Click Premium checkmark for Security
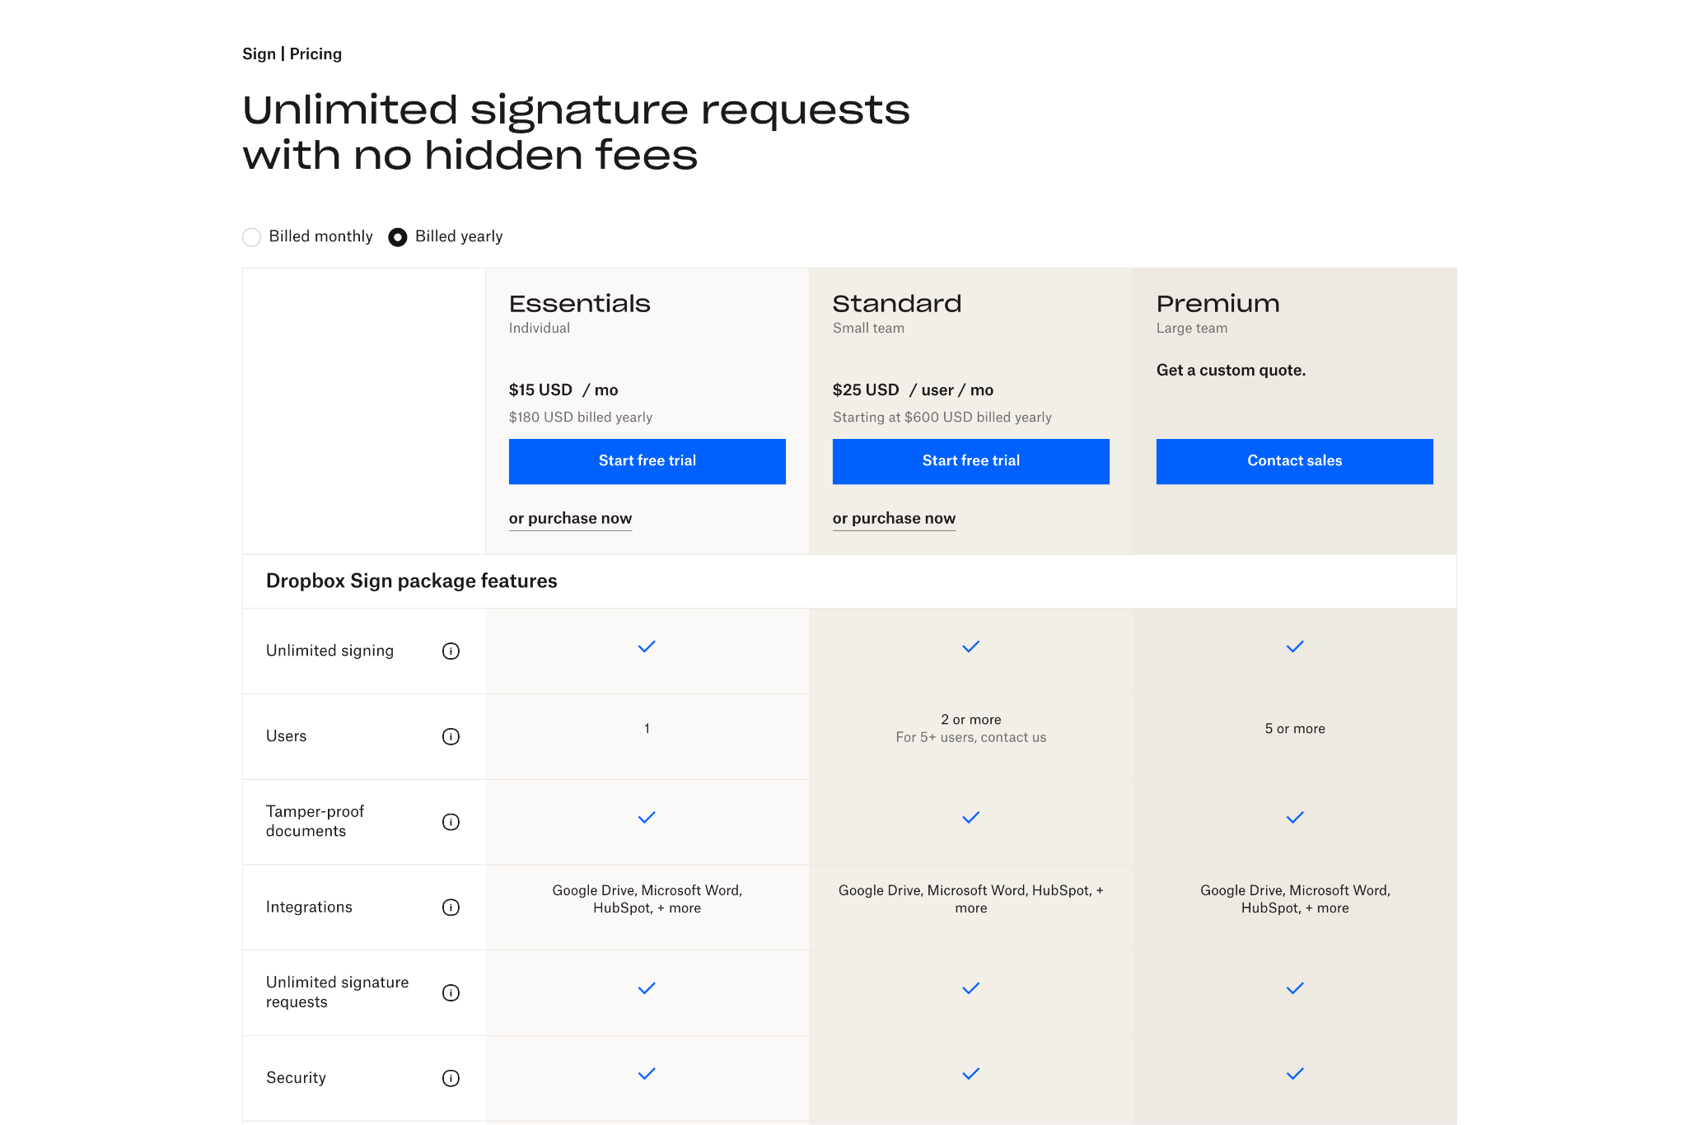The width and height of the screenshot is (1687, 1125). [1295, 1074]
